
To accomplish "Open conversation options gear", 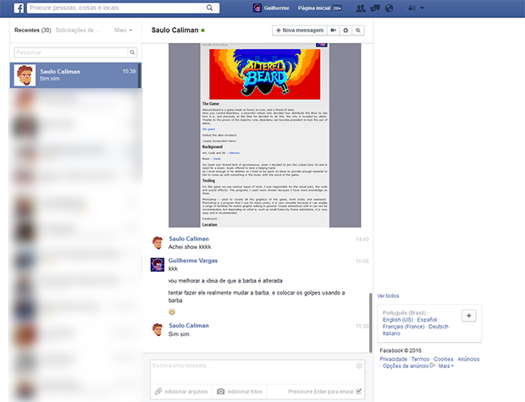I will tap(345, 30).
